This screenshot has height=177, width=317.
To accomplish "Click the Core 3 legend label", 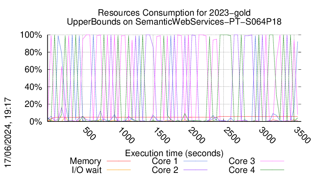I will click(242, 161).
